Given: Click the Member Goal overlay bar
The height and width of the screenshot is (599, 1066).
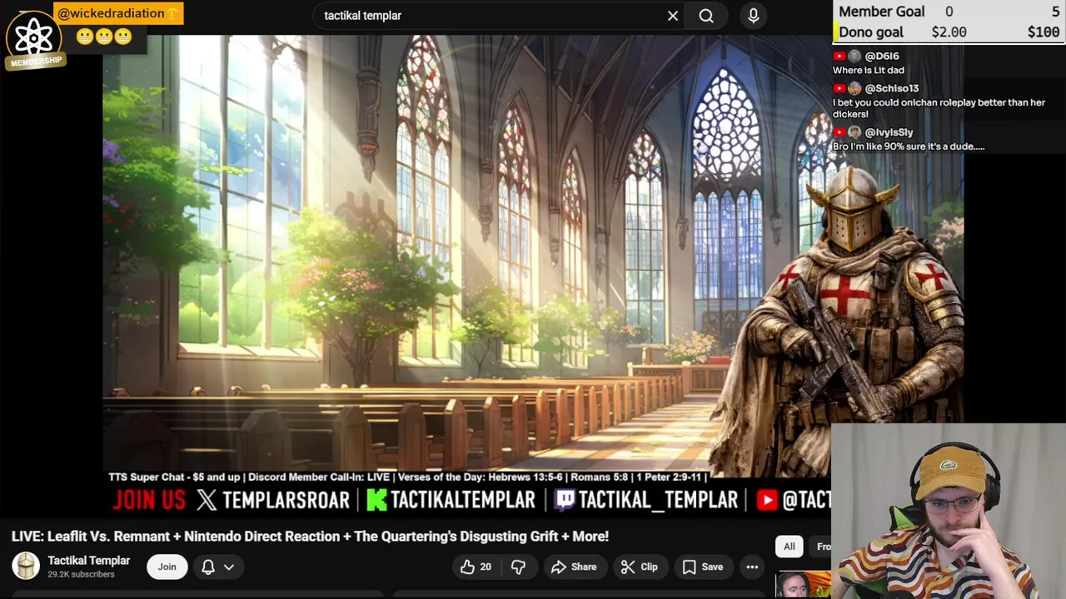Looking at the screenshot, I should (x=949, y=12).
